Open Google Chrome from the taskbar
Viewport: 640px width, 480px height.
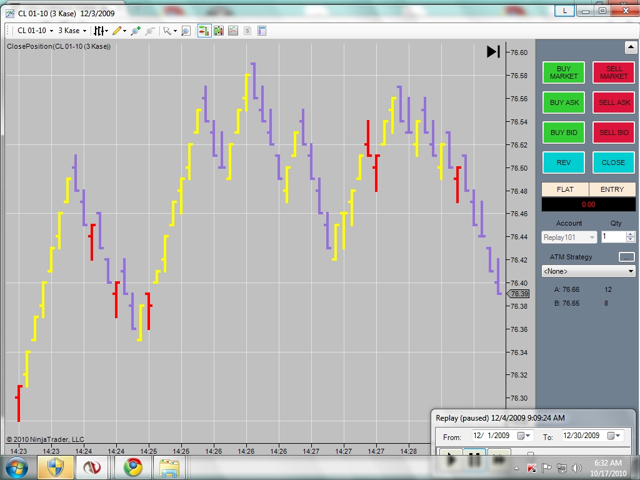(x=133, y=467)
